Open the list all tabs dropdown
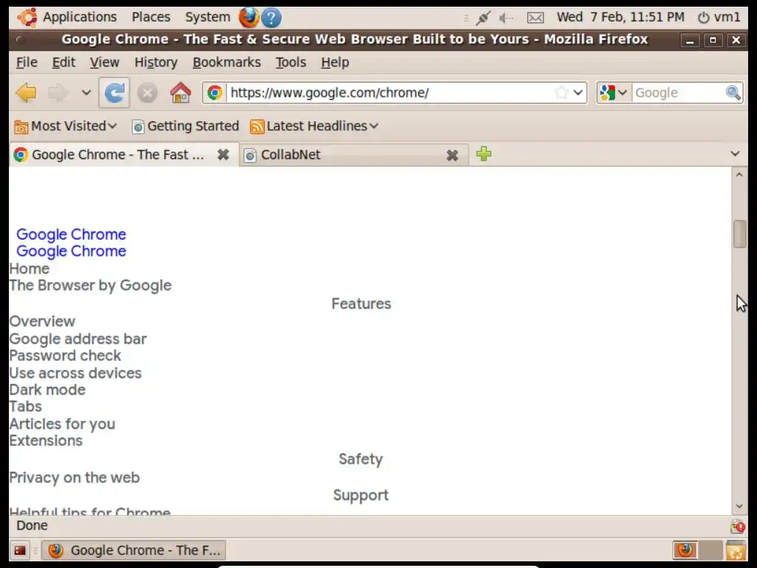Screen dimensions: 757x568 735,154
